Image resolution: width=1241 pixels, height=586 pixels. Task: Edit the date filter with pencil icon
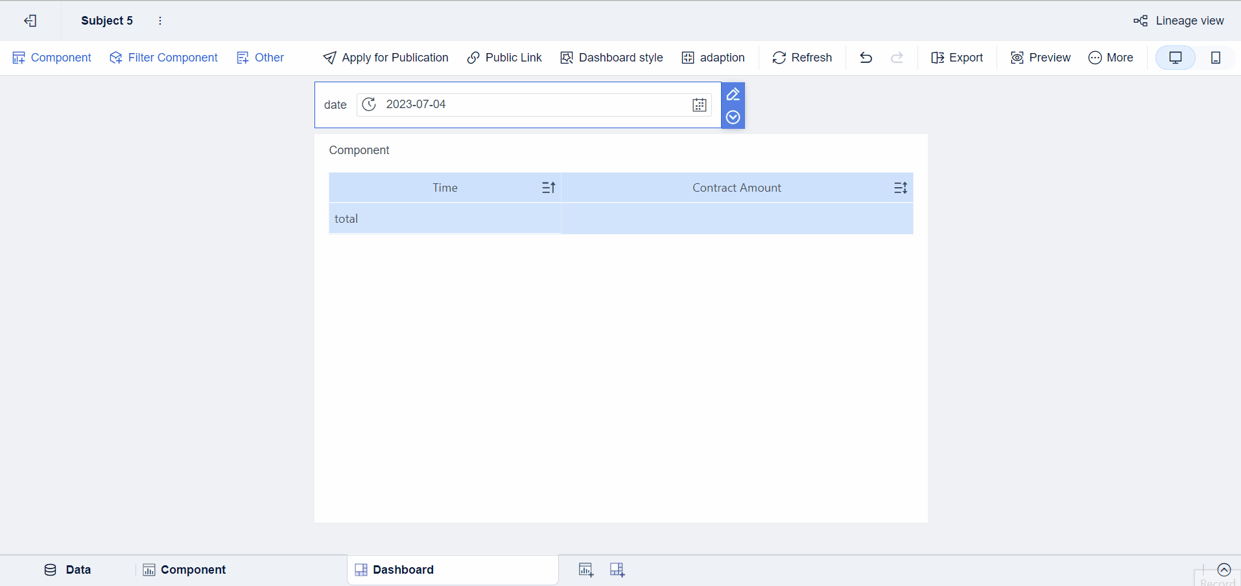pos(733,94)
